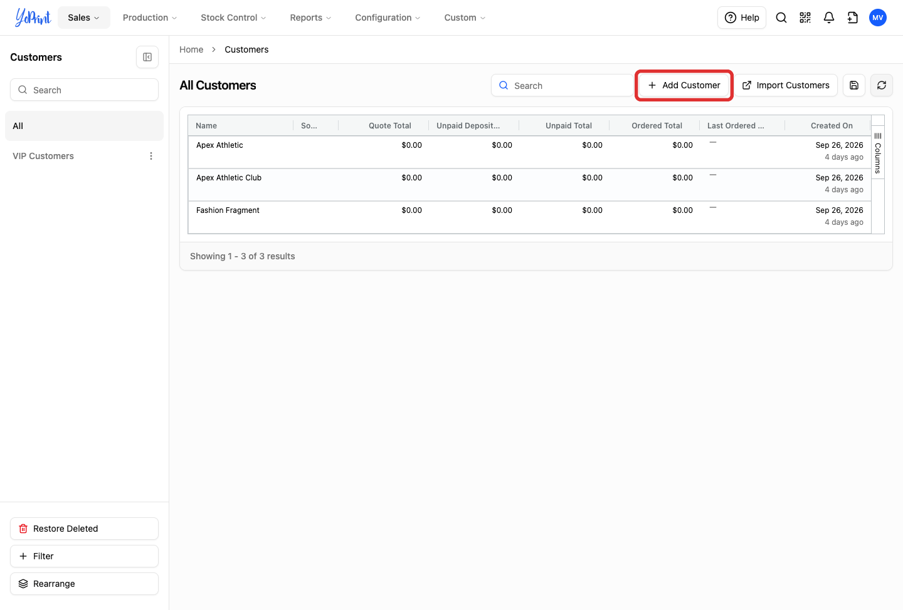Open the MV user avatar menu

tap(878, 18)
